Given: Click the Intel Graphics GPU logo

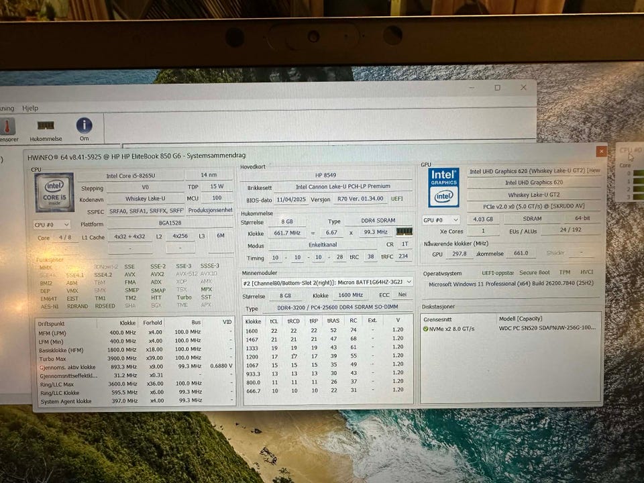Looking at the screenshot, I should [443, 188].
